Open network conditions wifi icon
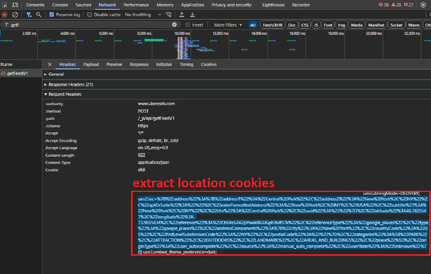The image size is (431, 274). (x=168, y=15)
